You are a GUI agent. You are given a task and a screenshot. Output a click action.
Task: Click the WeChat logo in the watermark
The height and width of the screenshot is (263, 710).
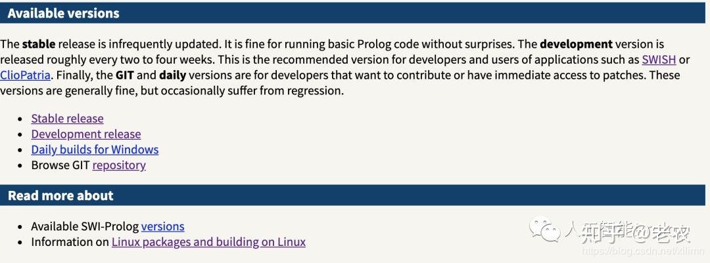(546, 228)
